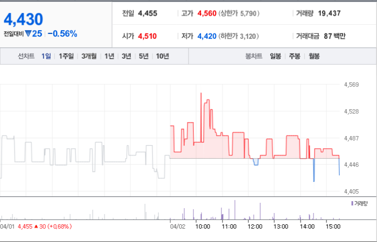Click the blue dip after 14:00
The image size is (377, 242).
[x=314, y=170]
